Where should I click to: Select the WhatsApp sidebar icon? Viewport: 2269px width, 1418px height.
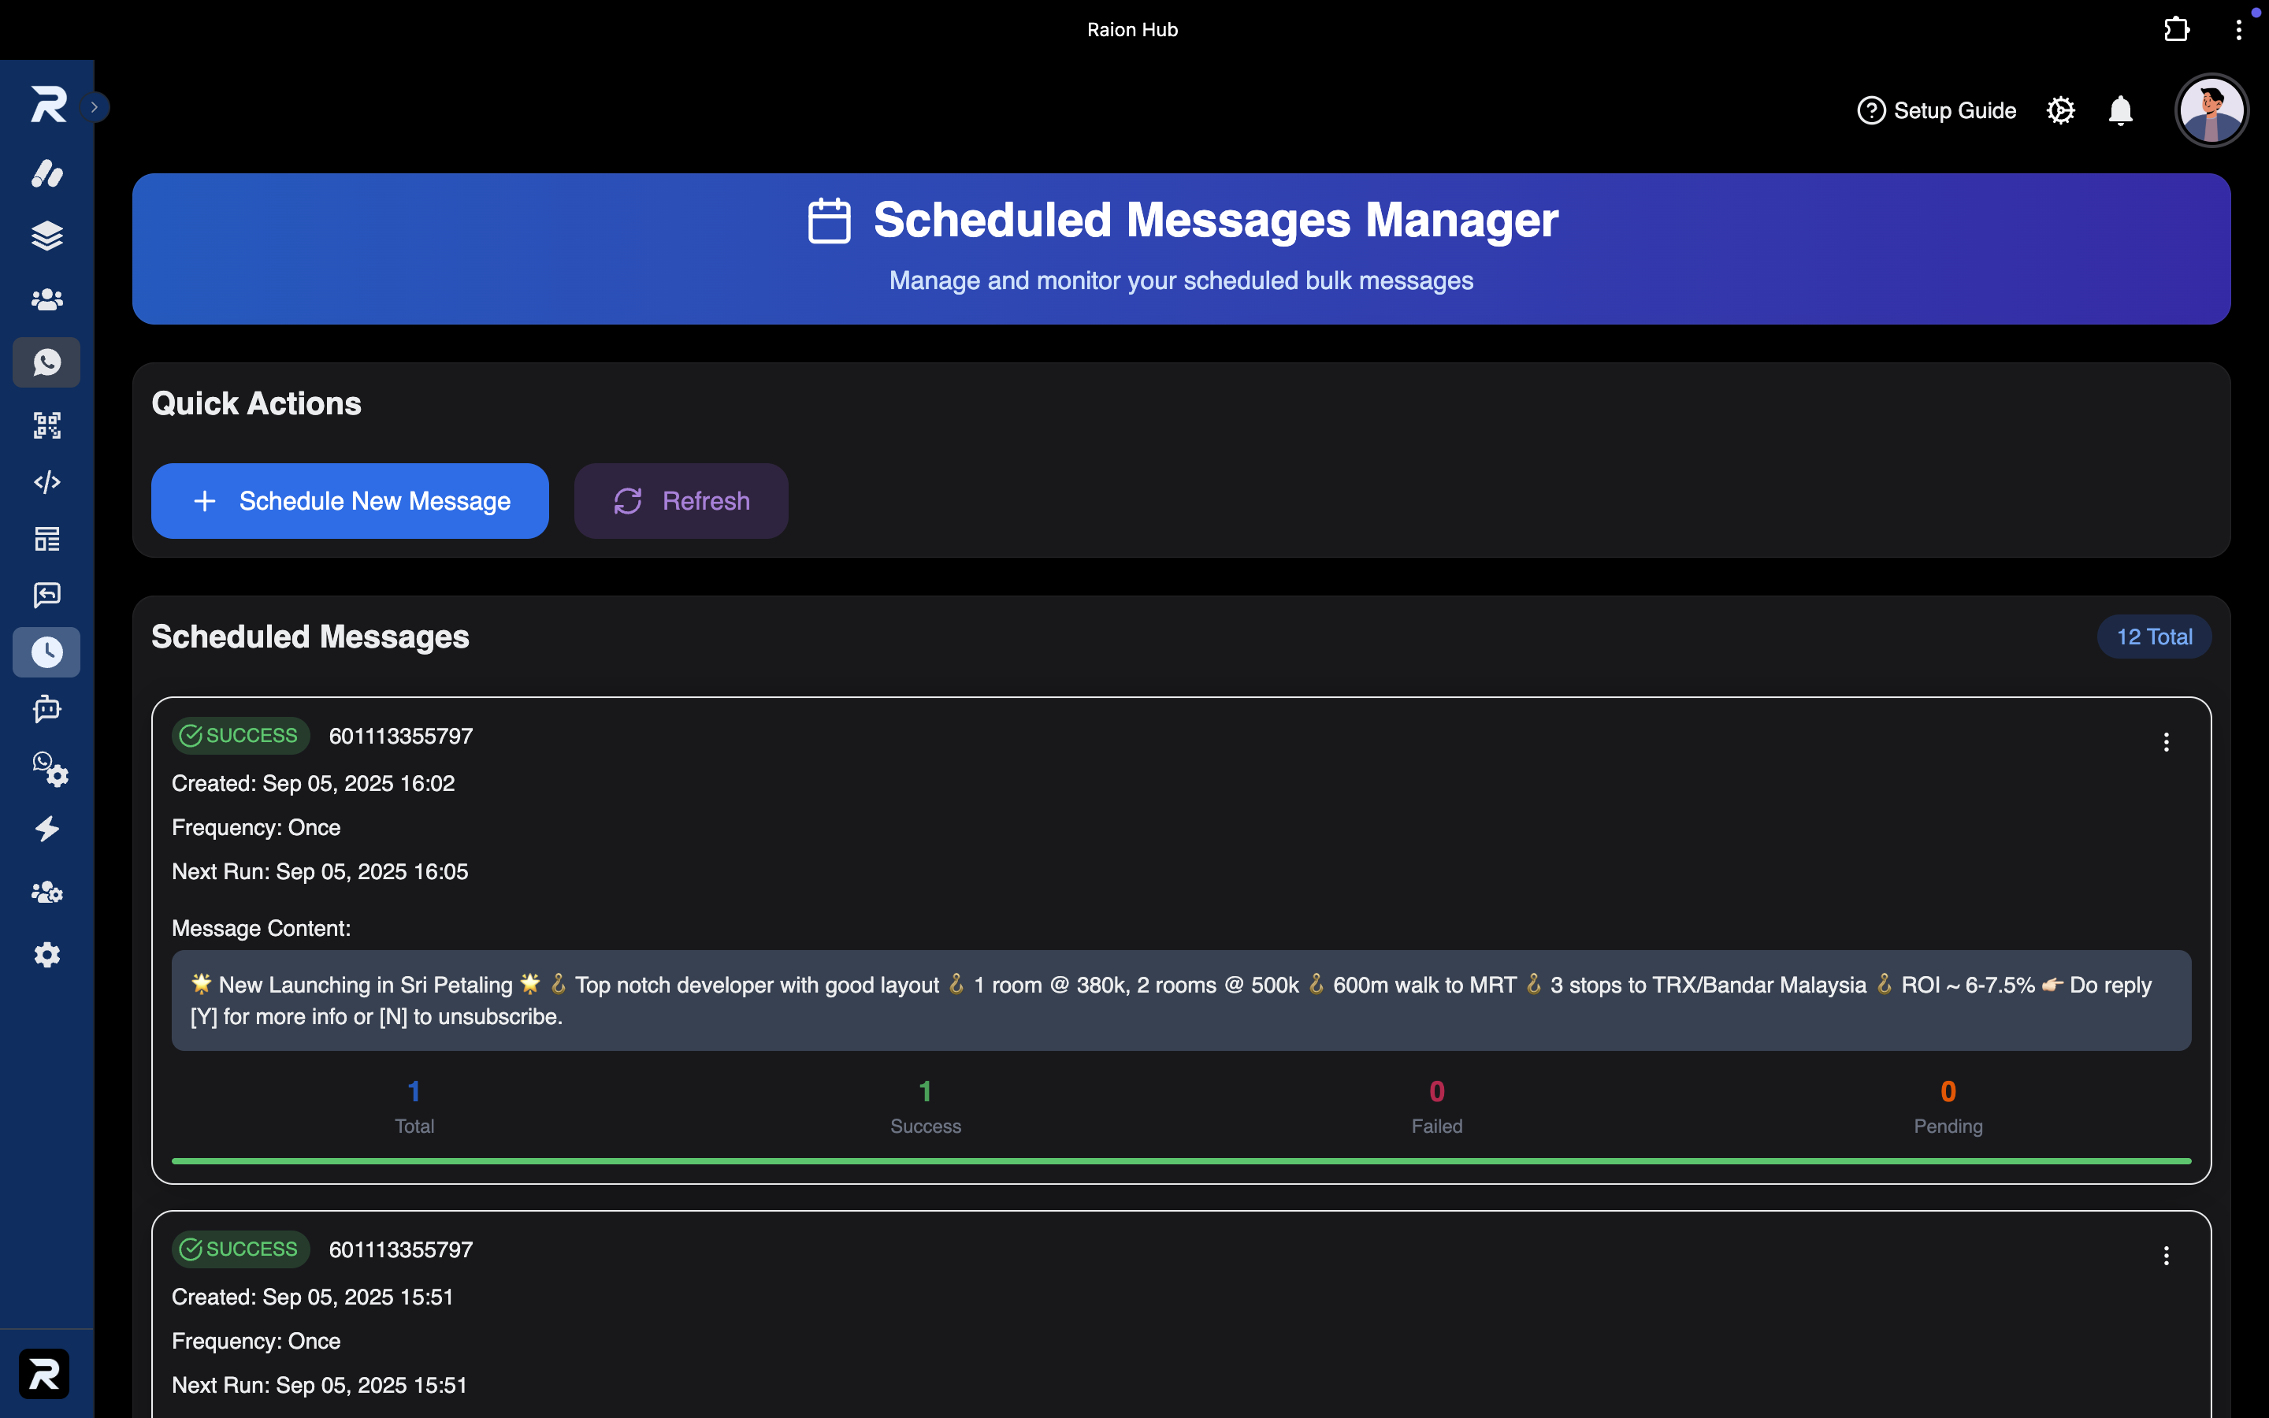point(47,362)
